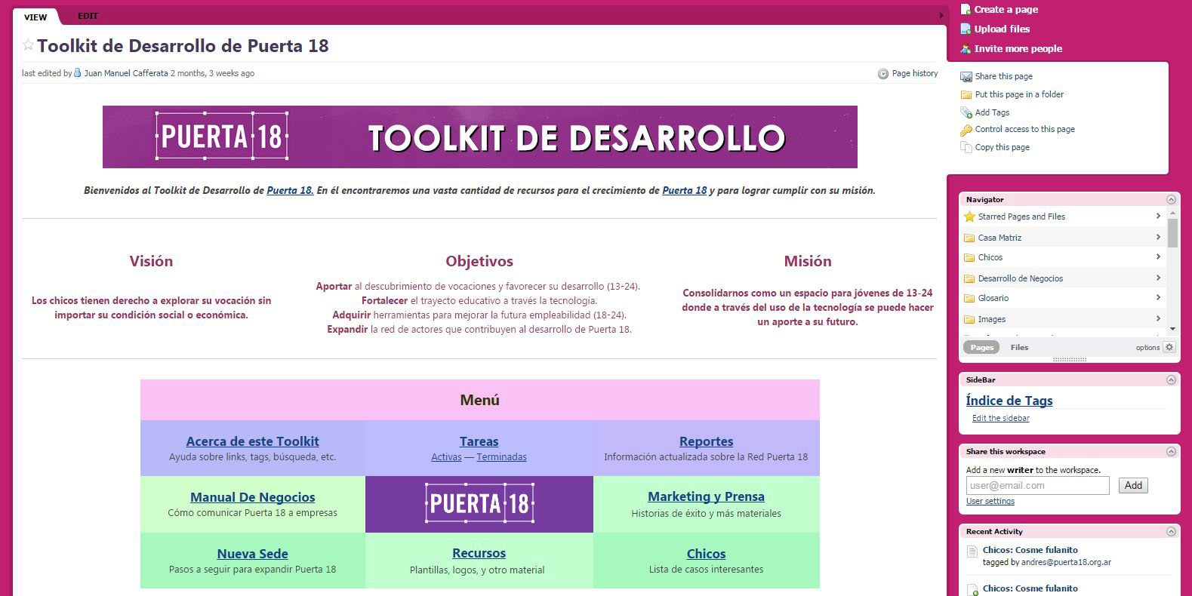1192x596 pixels.
Task: Click the Page history clock icon
Action: point(883,74)
